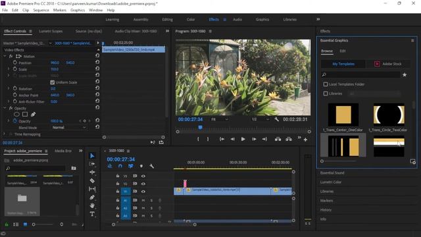Screen dimensions: 421x237
Task: Open the Markers panel on the right
Action: click(x=326, y=200)
